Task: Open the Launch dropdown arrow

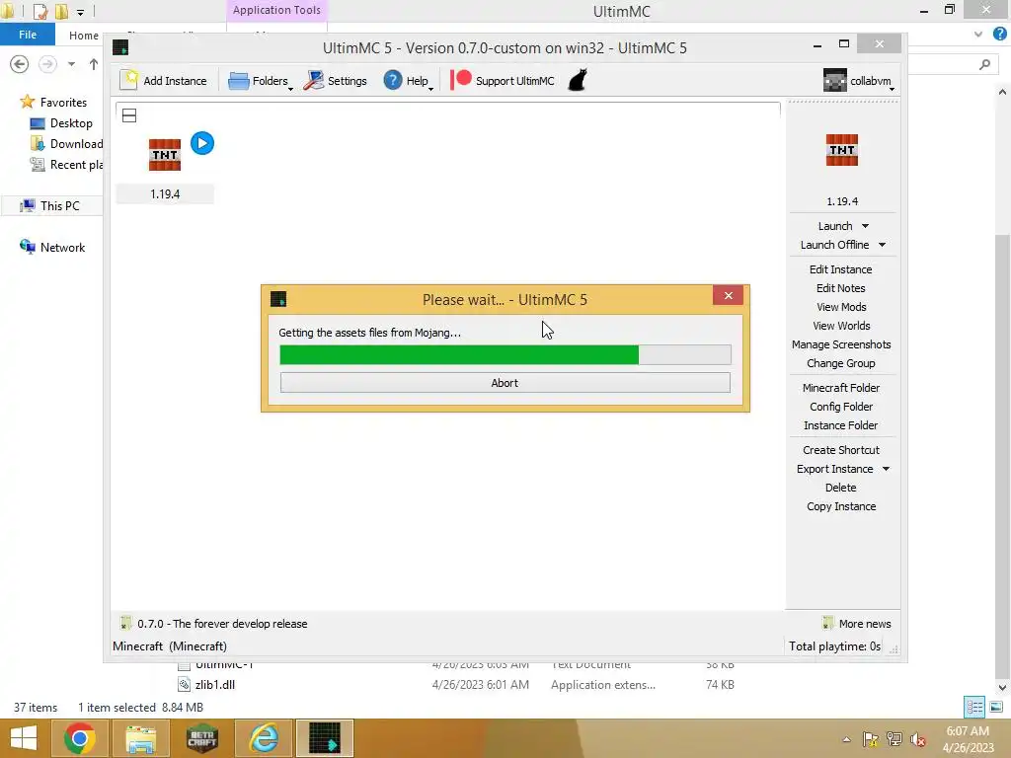Action: [865, 226]
